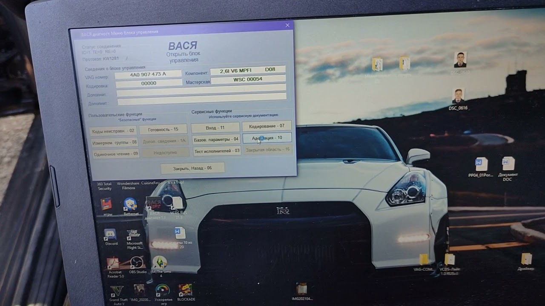This screenshot has width=545, height=306.
Task: Launch the Betternet VPN shortcut
Action: pos(131,206)
